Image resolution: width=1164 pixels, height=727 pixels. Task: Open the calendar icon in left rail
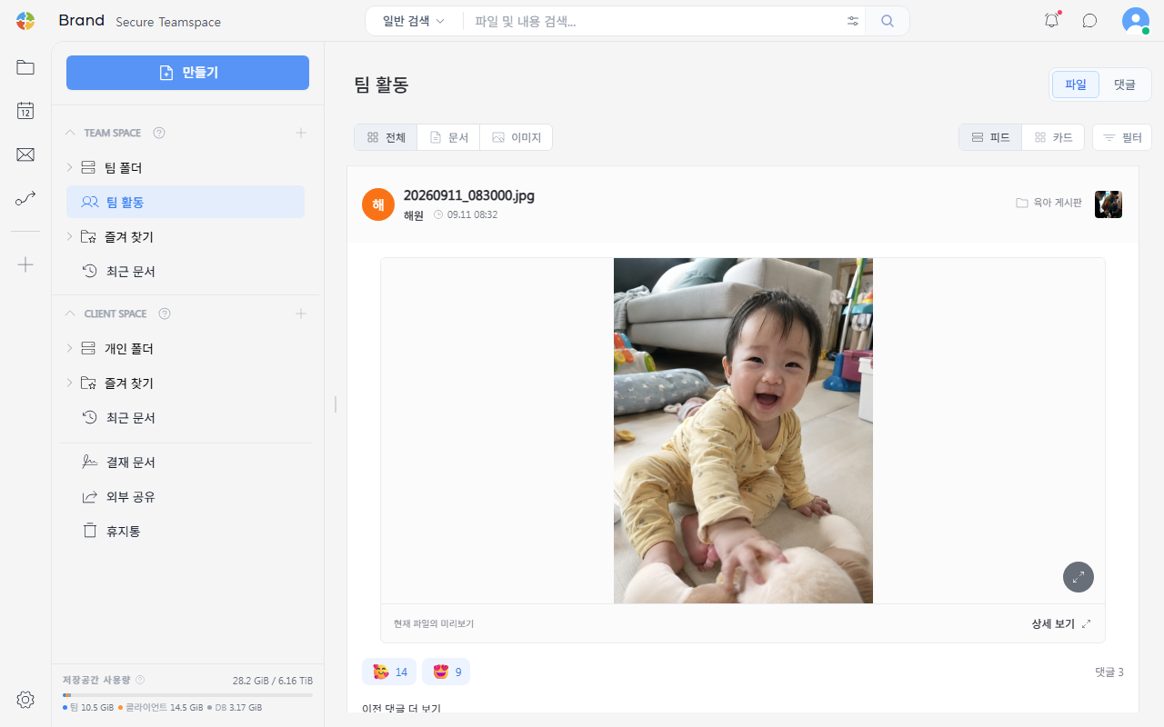[x=25, y=111]
